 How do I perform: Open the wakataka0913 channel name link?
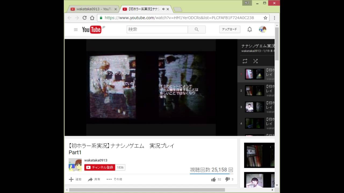coord(96,160)
